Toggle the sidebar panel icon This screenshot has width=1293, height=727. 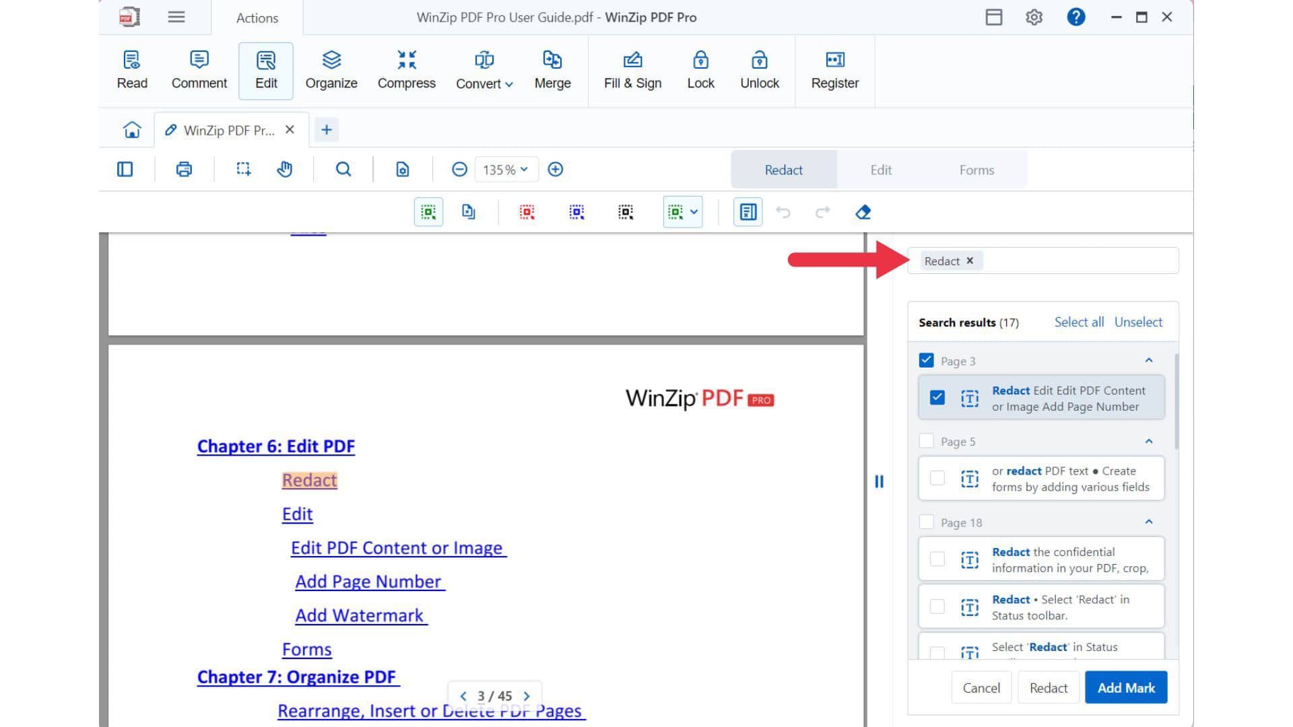click(x=125, y=170)
